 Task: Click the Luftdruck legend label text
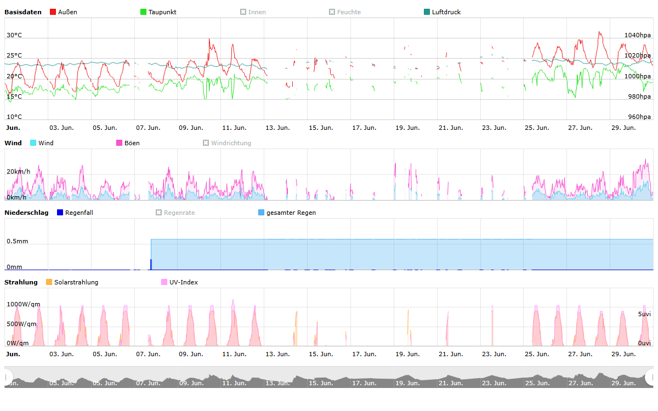[446, 12]
